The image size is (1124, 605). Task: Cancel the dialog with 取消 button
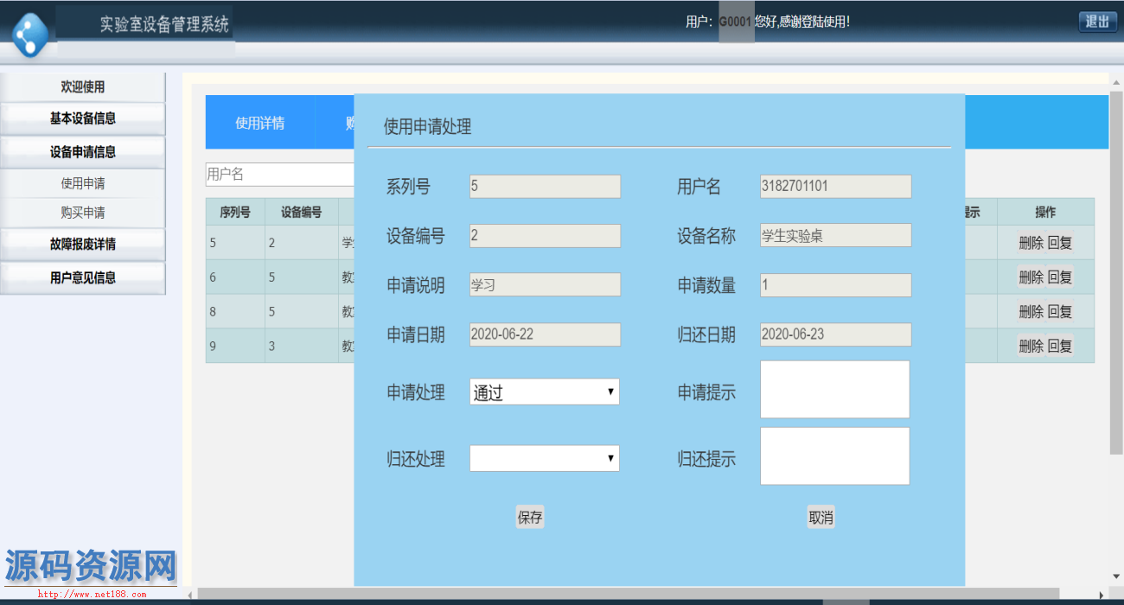(x=821, y=518)
